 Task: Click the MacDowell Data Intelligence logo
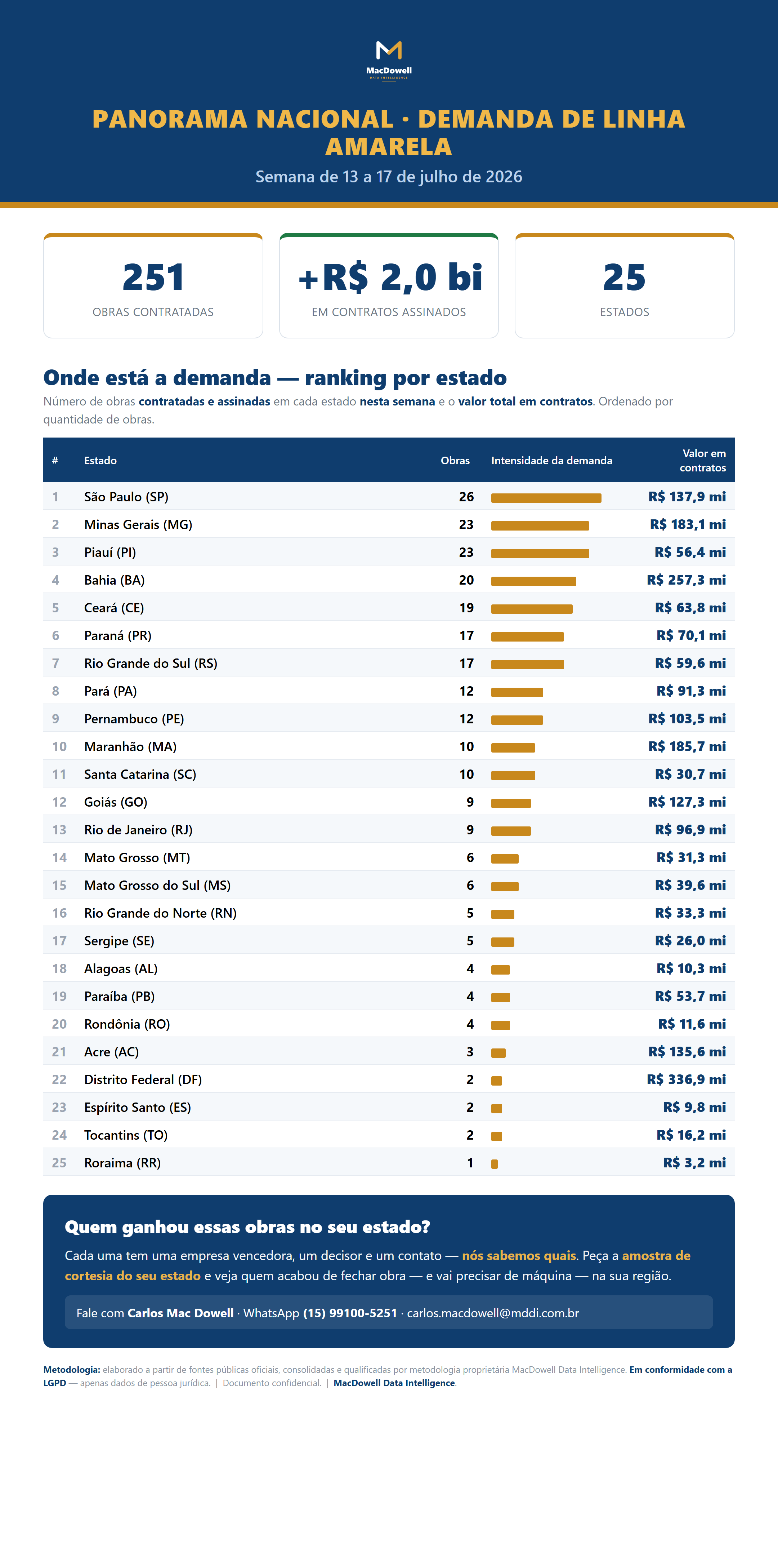click(389, 61)
